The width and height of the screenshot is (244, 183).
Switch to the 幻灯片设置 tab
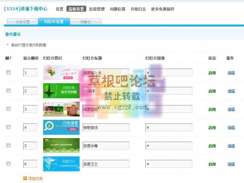click(x=54, y=22)
